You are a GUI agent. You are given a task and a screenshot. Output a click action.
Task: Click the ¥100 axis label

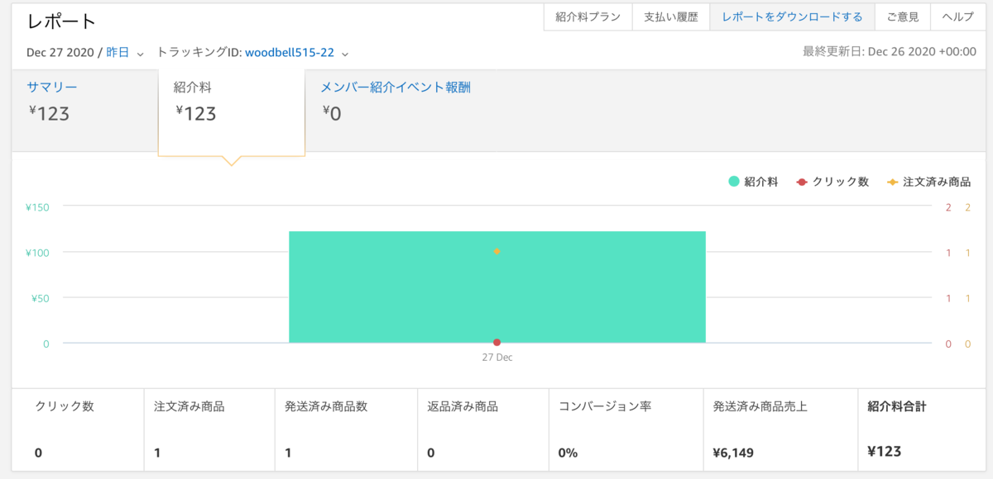[x=38, y=252]
